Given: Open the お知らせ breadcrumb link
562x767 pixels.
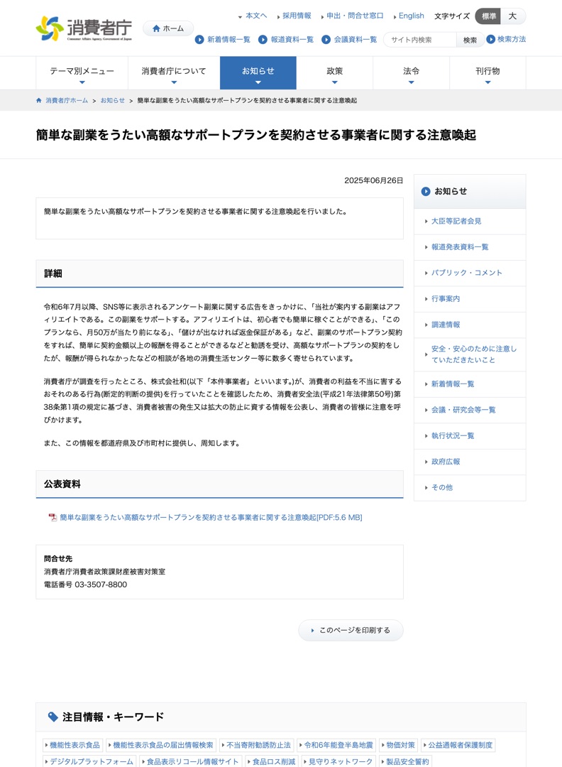Looking at the screenshot, I should [x=112, y=100].
